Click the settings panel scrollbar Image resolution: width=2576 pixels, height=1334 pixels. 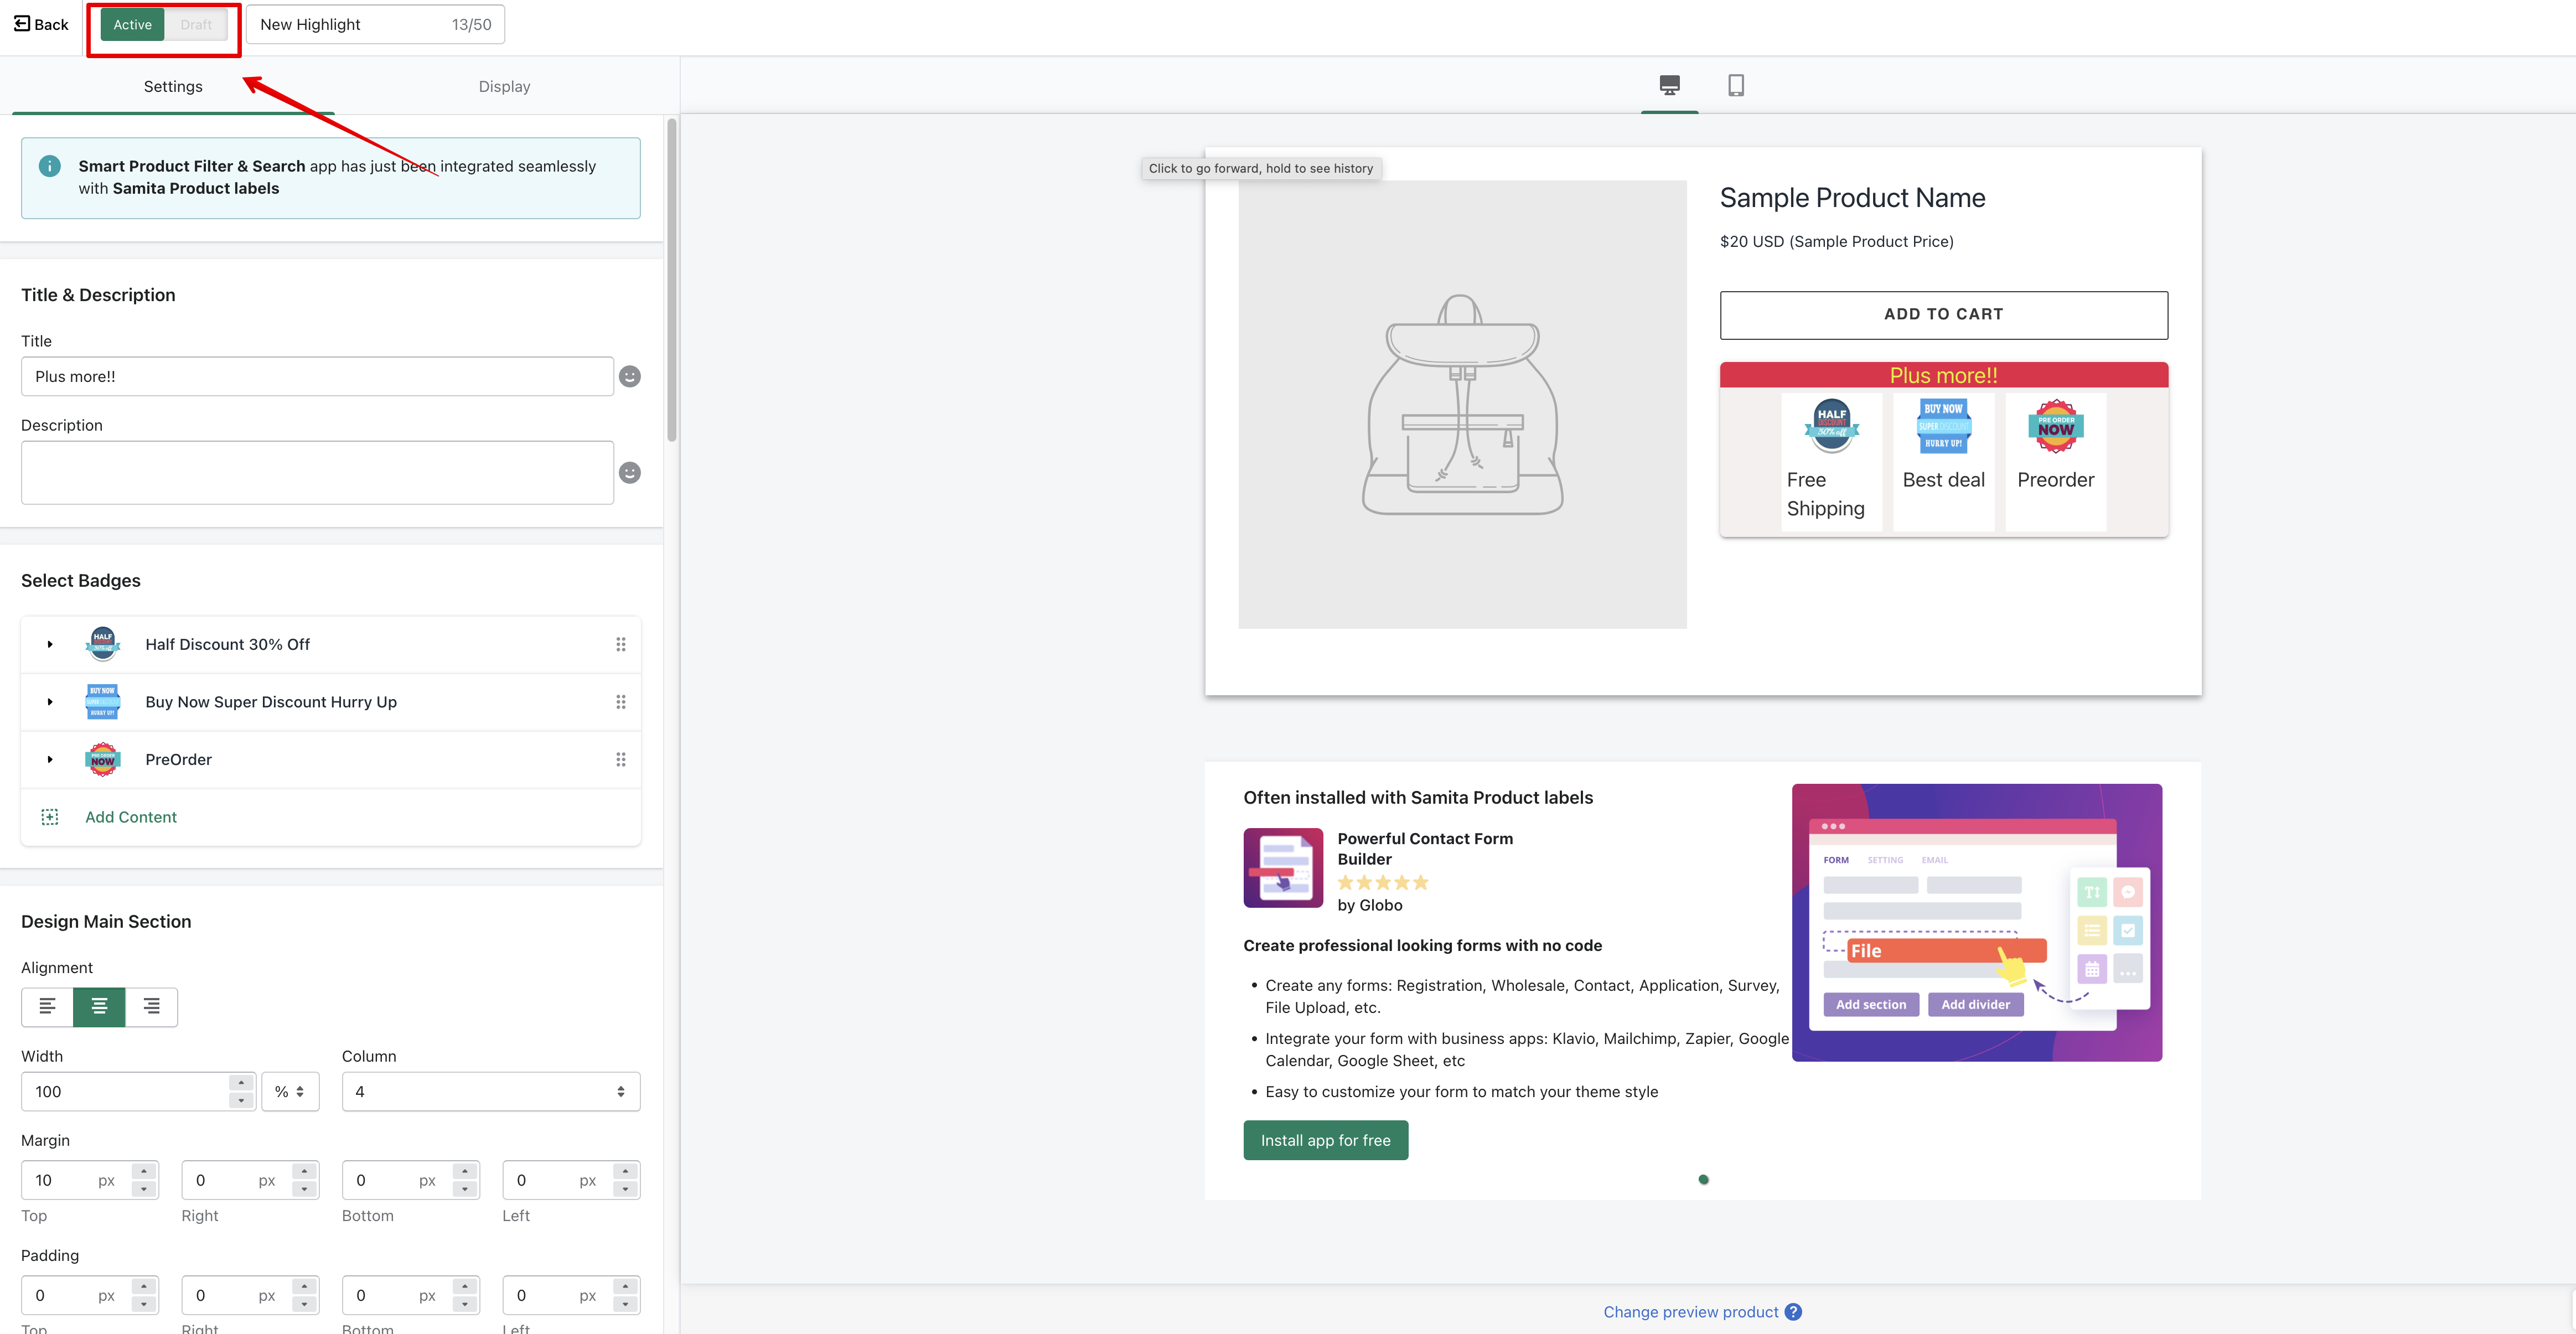[672, 280]
